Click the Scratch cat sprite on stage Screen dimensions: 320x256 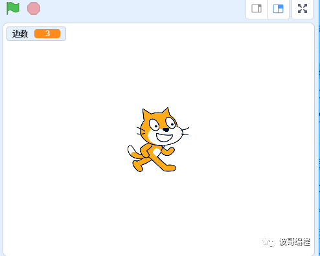click(158, 140)
